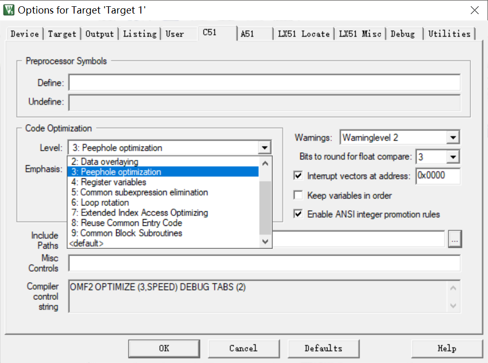Choose 5: Common subexpression elimination

[x=163, y=192]
